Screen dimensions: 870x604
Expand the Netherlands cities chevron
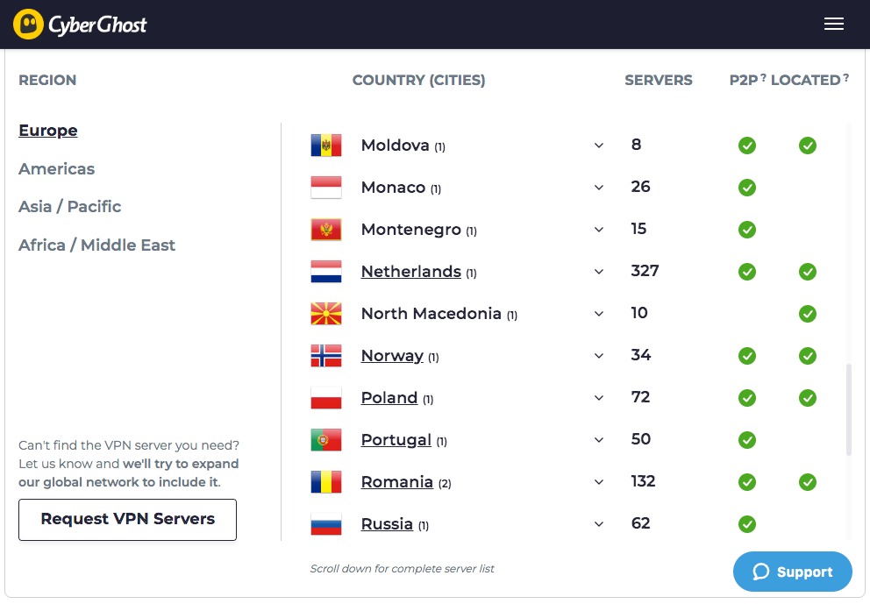599,271
